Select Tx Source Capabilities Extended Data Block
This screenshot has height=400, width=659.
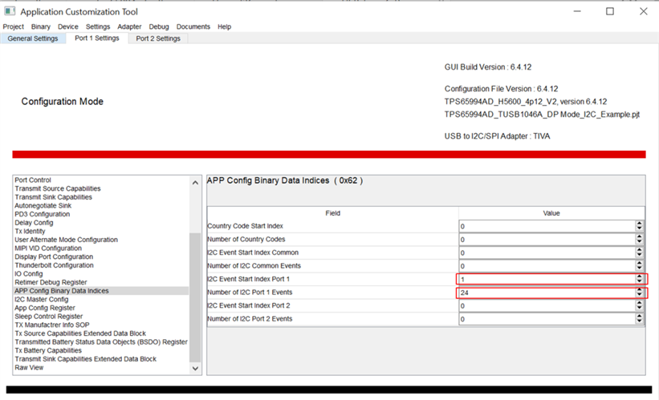[x=80, y=333]
